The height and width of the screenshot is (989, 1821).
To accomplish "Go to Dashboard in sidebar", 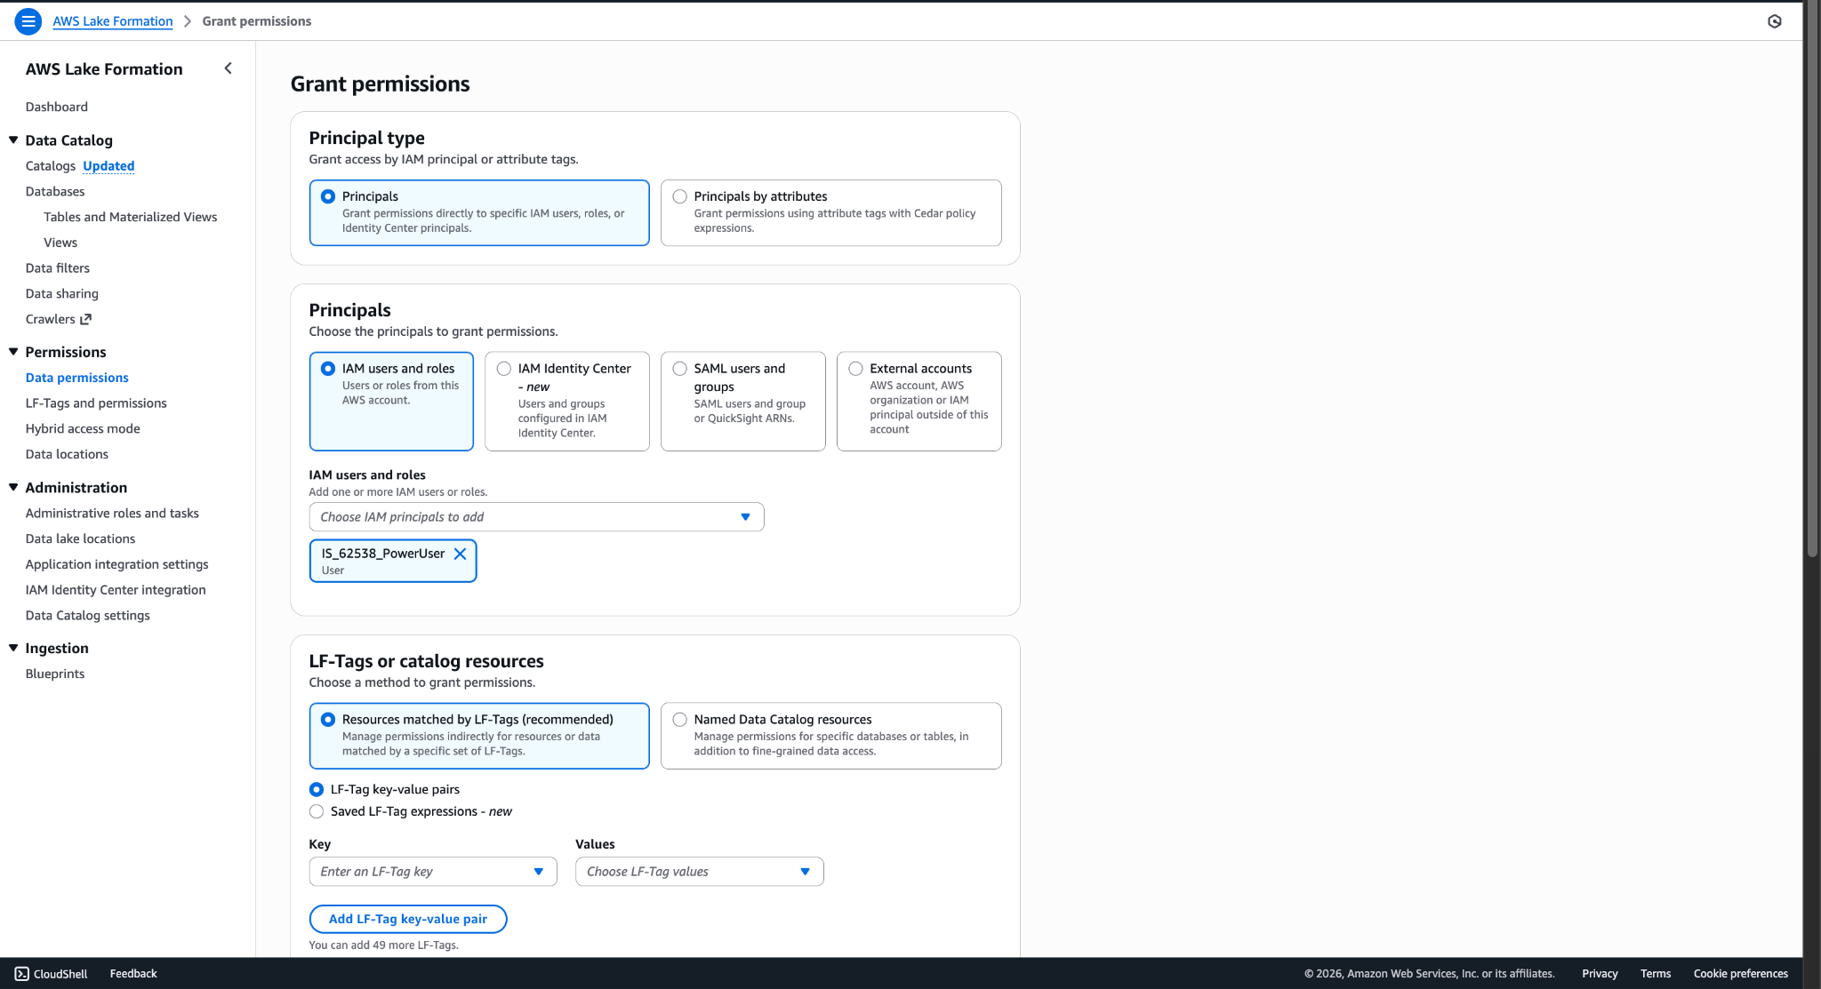I will coord(57,107).
